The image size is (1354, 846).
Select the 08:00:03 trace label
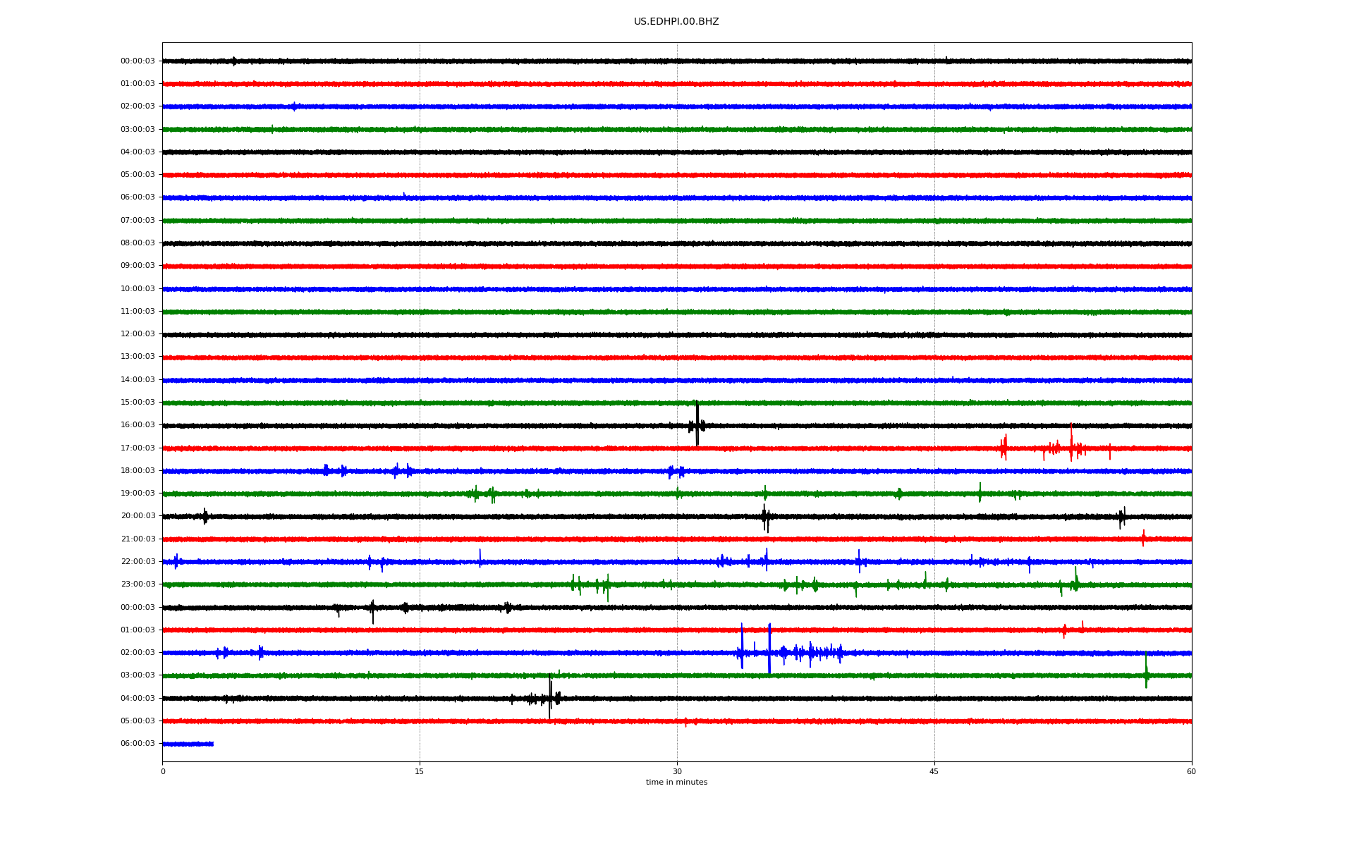[138, 243]
